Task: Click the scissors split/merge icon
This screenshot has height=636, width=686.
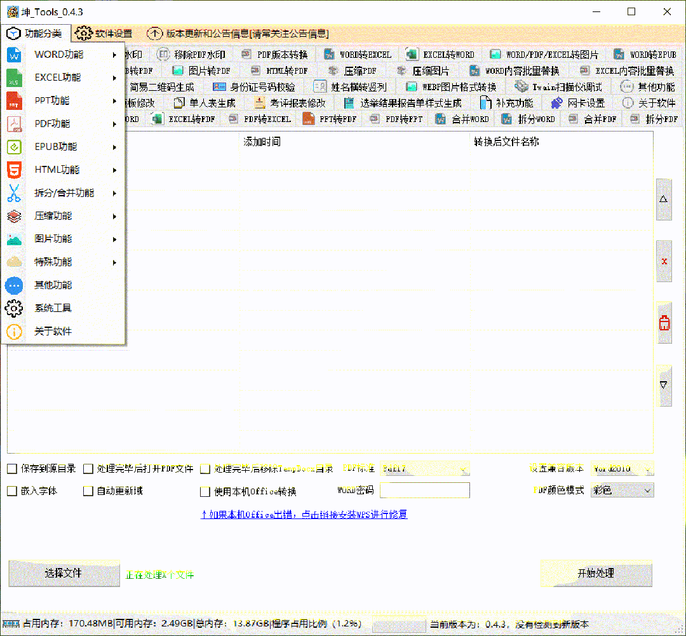Action: [x=14, y=193]
